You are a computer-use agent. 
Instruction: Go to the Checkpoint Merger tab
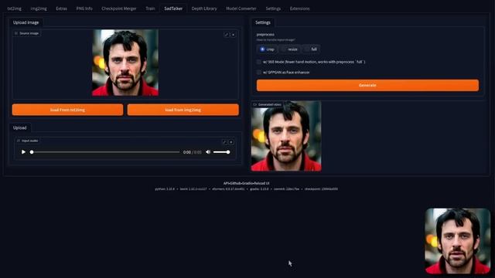pos(119,8)
